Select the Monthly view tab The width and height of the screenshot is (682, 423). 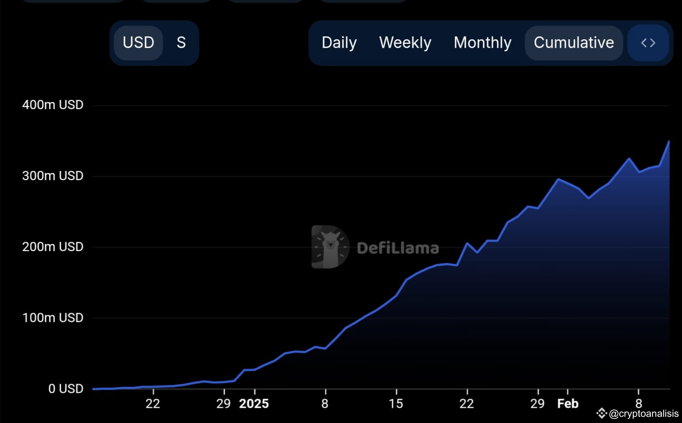pyautogui.click(x=482, y=43)
